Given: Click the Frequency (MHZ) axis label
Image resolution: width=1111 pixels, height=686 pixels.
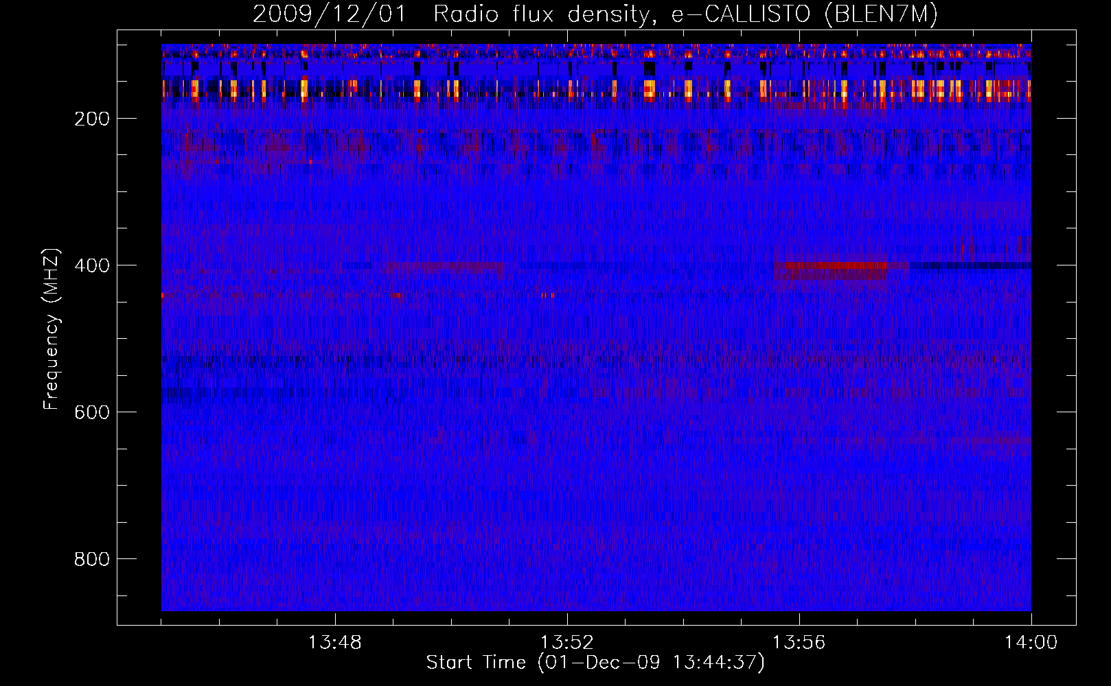Looking at the screenshot, I should click(51, 329).
